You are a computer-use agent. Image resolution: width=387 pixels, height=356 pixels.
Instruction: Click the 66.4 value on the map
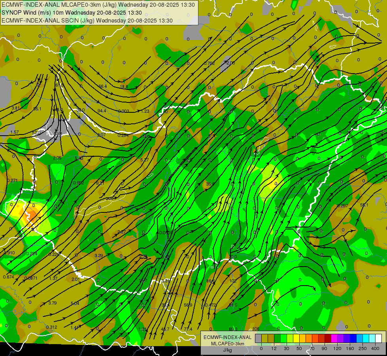point(103,86)
